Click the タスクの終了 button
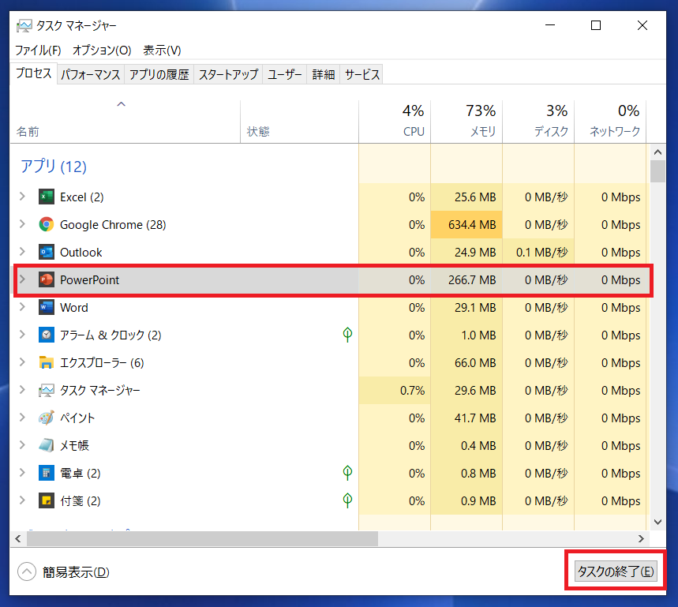This screenshot has width=678, height=607. [616, 571]
